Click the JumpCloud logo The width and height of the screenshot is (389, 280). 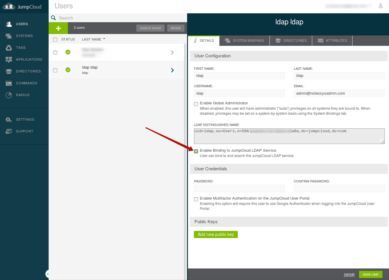(x=23, y=7)
